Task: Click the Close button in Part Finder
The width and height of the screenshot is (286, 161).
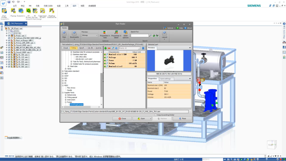Action: coord(122,119)
